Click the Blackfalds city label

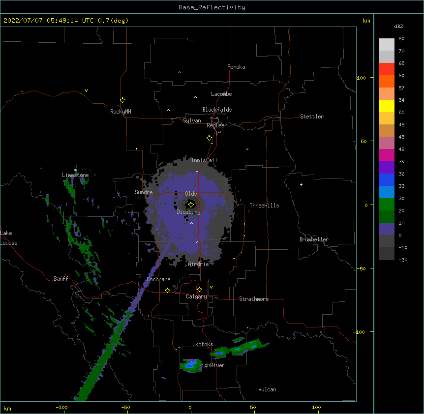(x=217, y=110)
